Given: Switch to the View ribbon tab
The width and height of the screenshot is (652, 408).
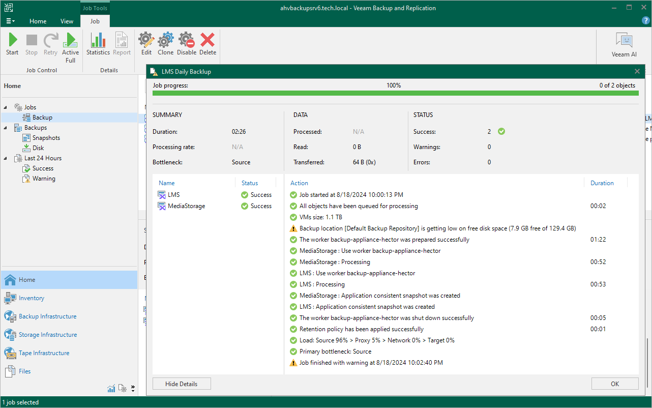Looking at the screenshot, I should point(67,21).
